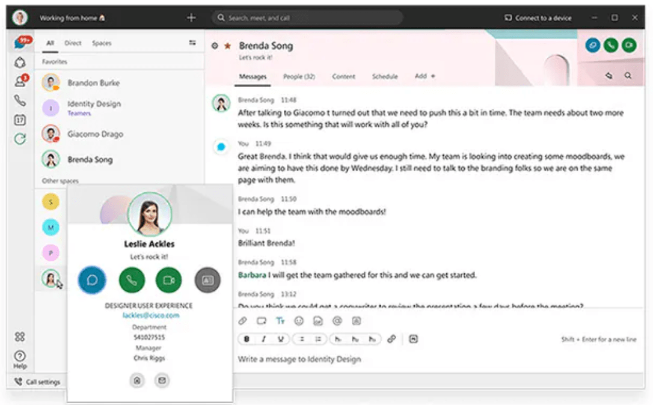
Task: Toggle bulleted list
Action: (301, 340)
